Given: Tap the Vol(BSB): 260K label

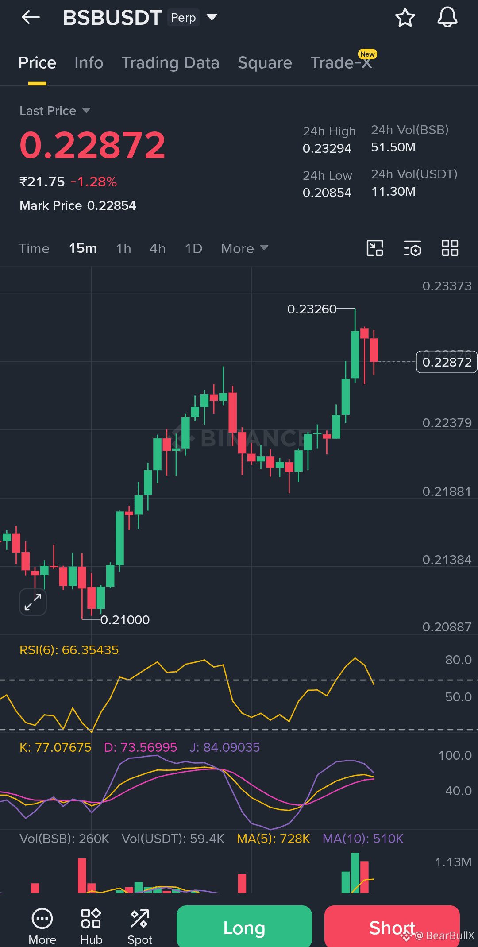Looking at the screenshot, I should 64,839.
